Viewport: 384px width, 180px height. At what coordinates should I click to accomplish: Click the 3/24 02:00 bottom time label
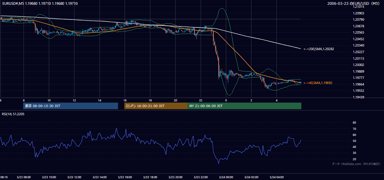251,177
